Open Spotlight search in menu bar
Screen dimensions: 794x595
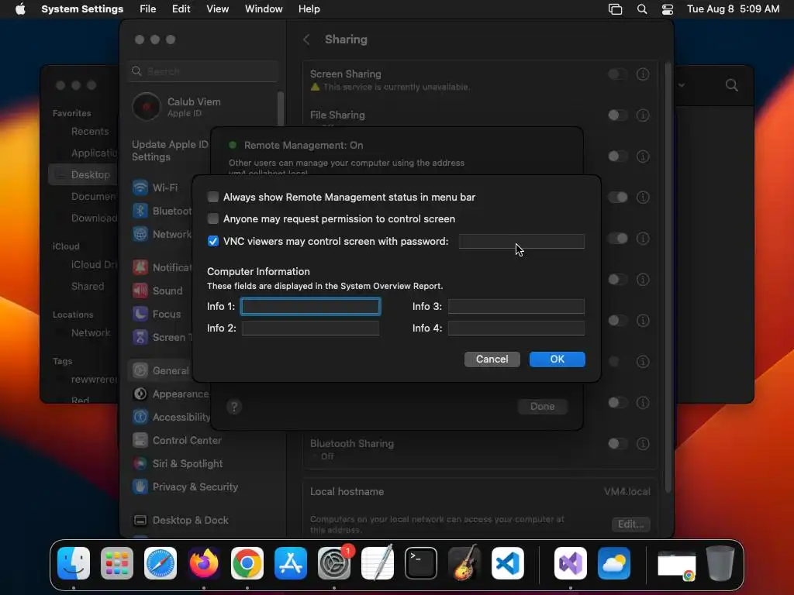coord(641,9)
